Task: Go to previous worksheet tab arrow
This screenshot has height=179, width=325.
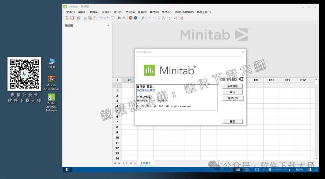Action: tap(123, 163)
